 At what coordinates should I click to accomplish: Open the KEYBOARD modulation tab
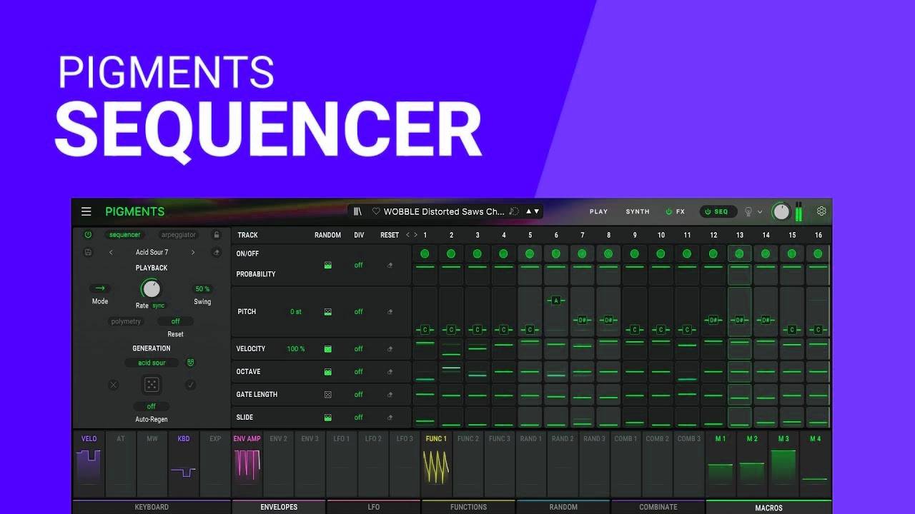click(152, 507)
